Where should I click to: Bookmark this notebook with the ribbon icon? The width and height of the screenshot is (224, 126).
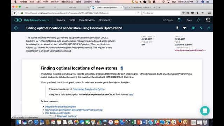[177, 28]
